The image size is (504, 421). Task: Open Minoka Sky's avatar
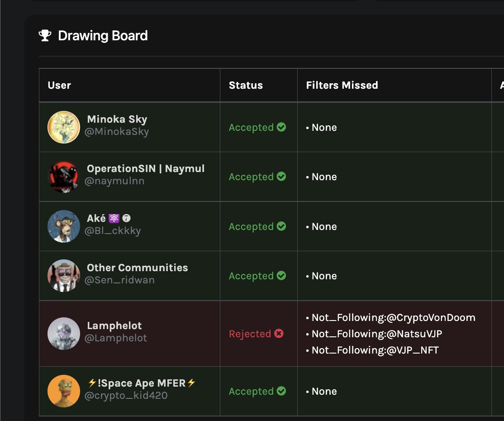(64, 127)
